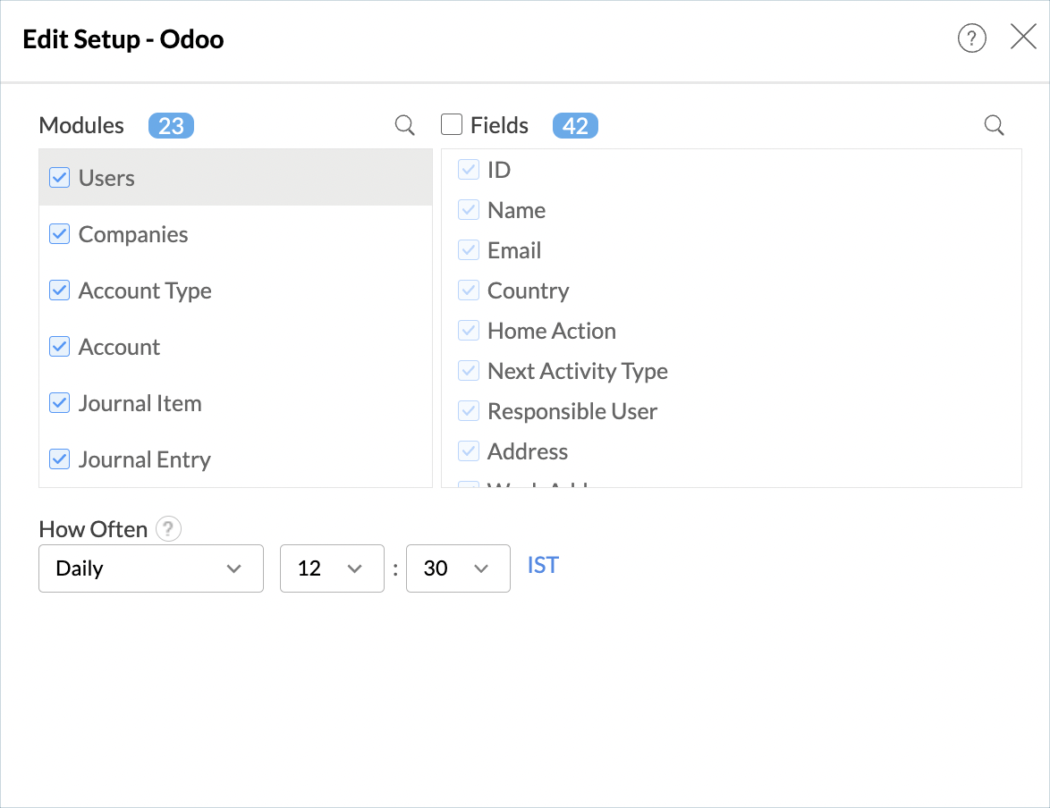
Task: Search modules with the magnifier icon
Action: (405, 126)
